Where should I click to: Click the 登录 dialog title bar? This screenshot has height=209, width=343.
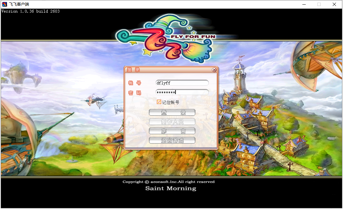[167, 70]
